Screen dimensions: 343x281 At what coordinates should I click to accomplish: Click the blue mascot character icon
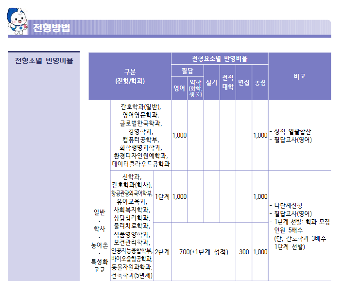point(17,21)
